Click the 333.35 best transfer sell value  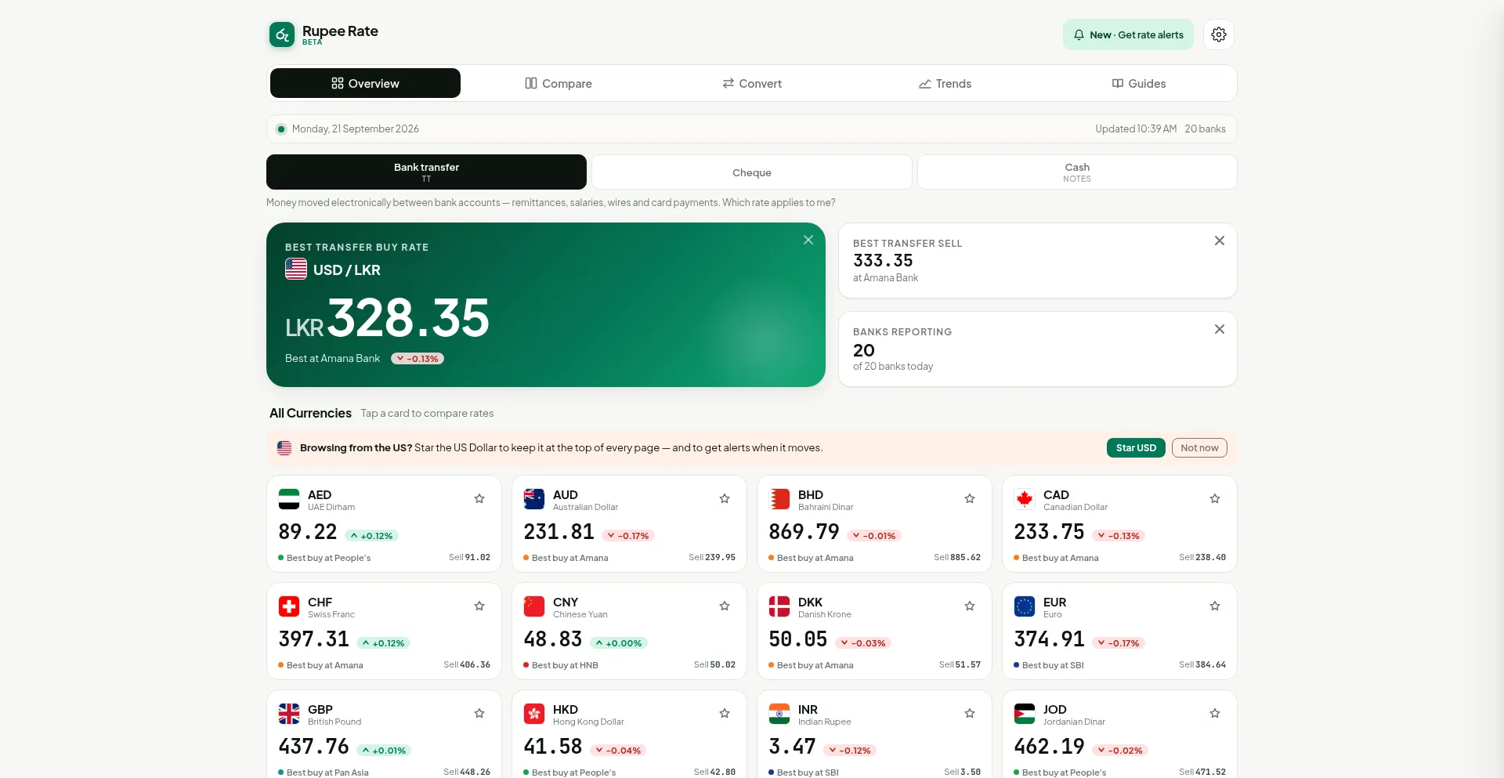883,260
